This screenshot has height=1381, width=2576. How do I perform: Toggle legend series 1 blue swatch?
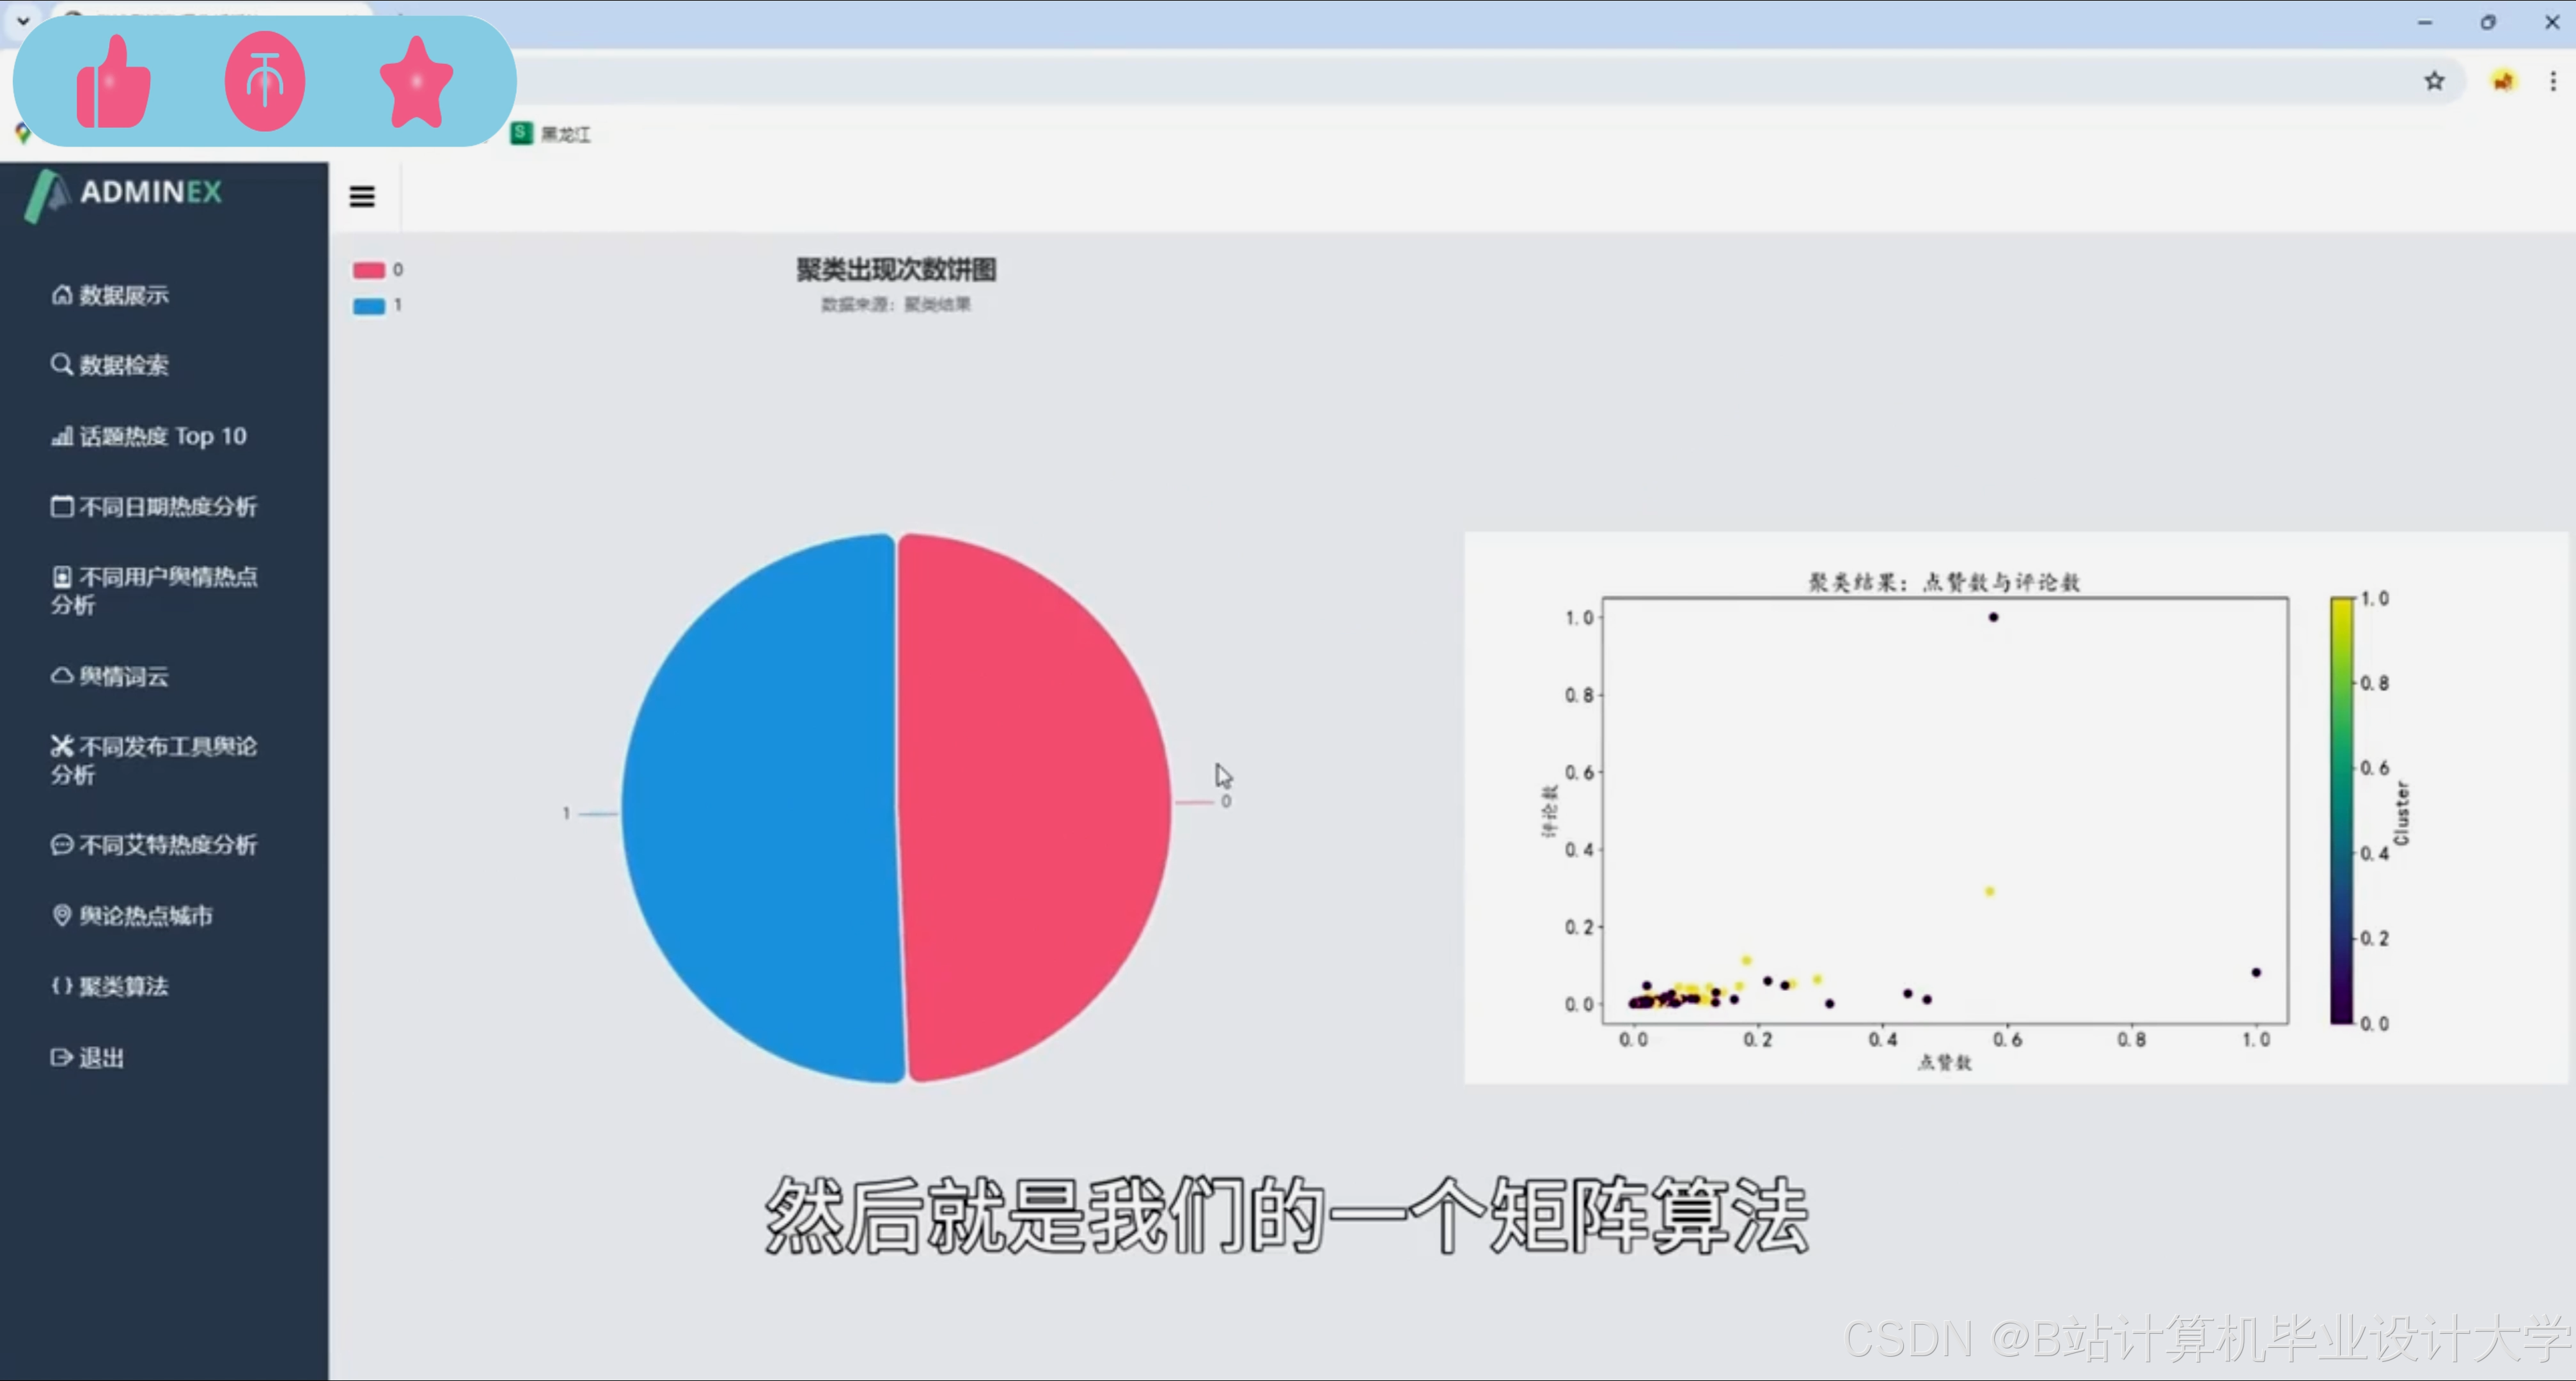click(369, 305)
